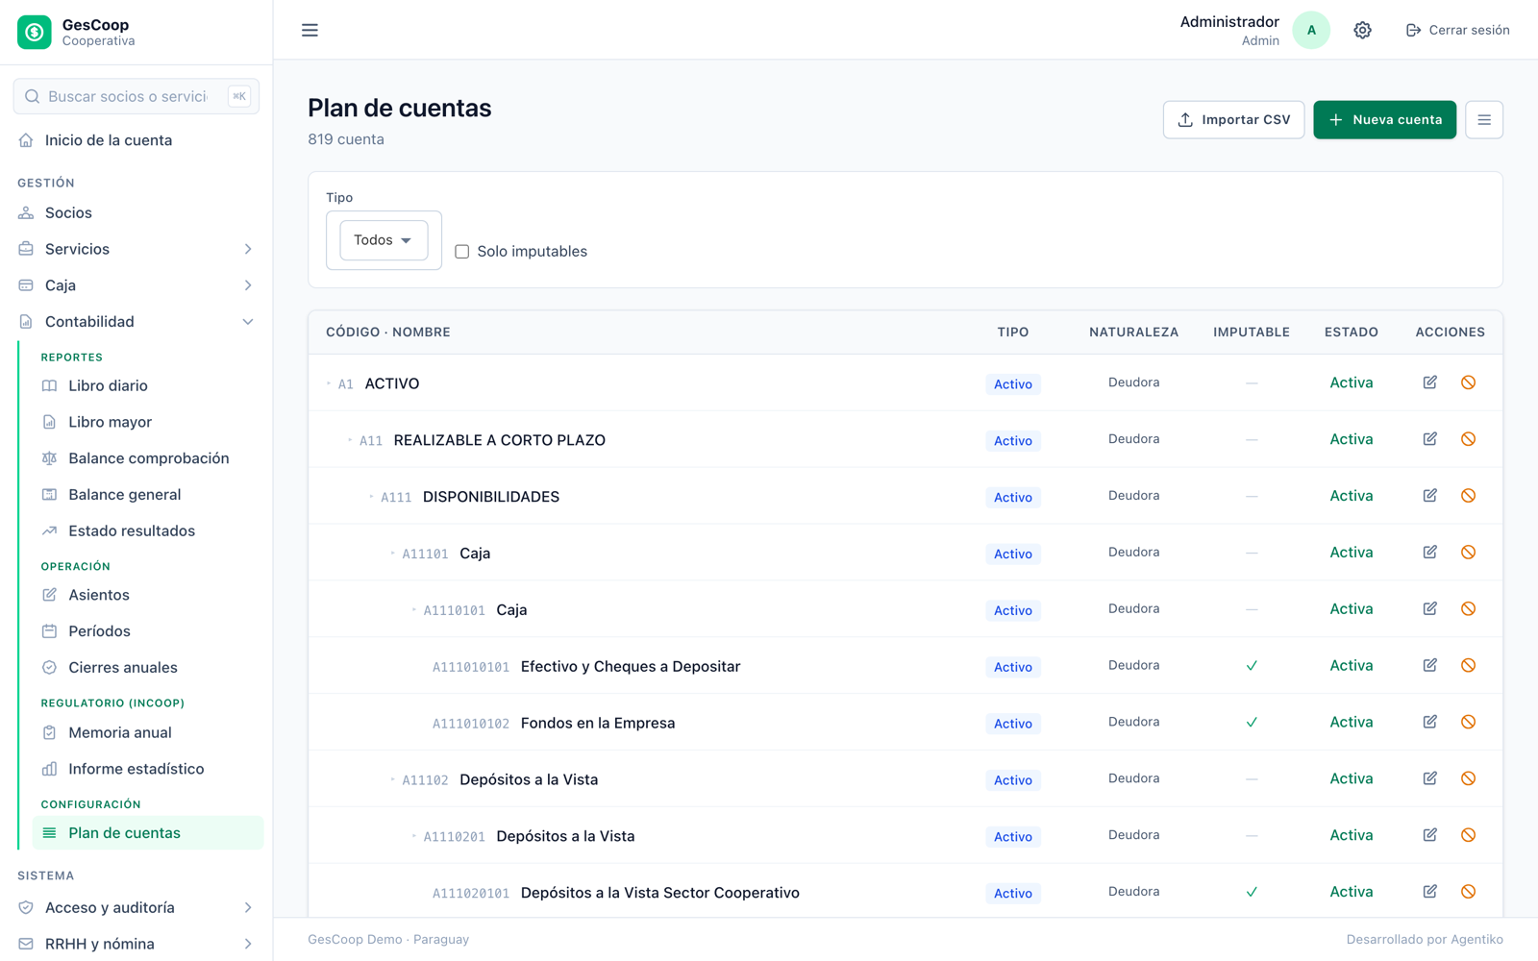This screenshot has width=1538, height=961.
Task: Expand Acceso y auditoría section
Action: [136, 908]
